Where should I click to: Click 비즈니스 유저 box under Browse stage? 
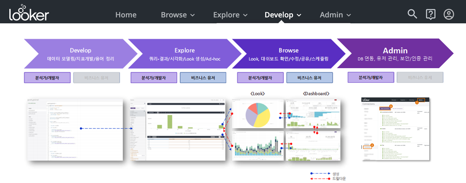tap(309, 78)
